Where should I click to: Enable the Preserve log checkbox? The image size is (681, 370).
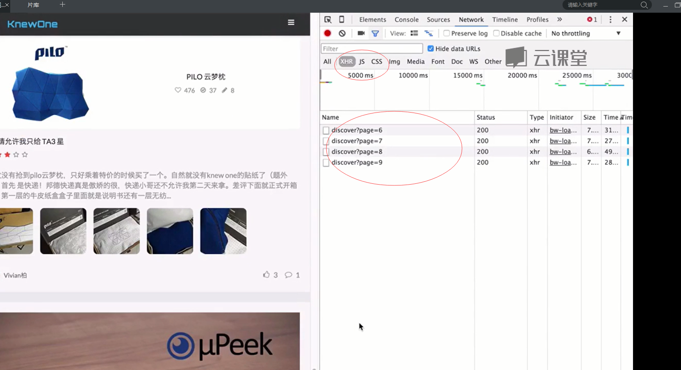click(446, 33)
